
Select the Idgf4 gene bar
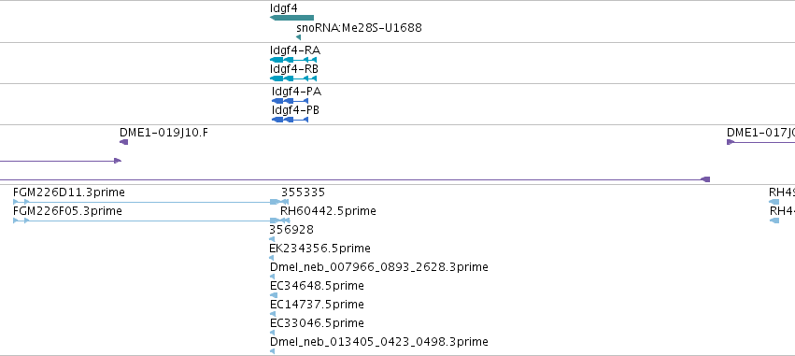(x=292, y=18)
